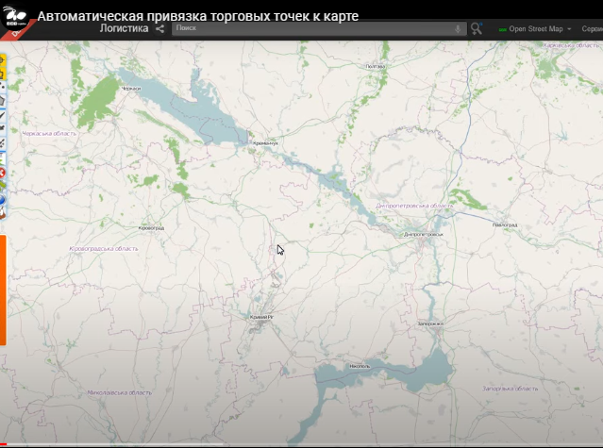This screenshot has width=603, height=448.
Task: Open the video title link at top
Action: click(x=198, y=16)
